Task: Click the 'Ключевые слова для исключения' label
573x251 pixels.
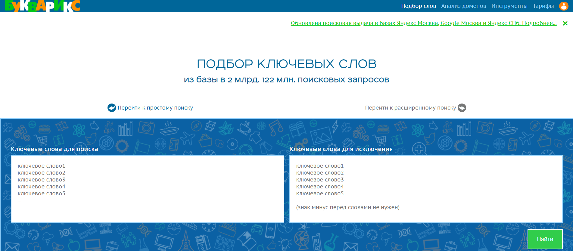Action: pos(341,149)
